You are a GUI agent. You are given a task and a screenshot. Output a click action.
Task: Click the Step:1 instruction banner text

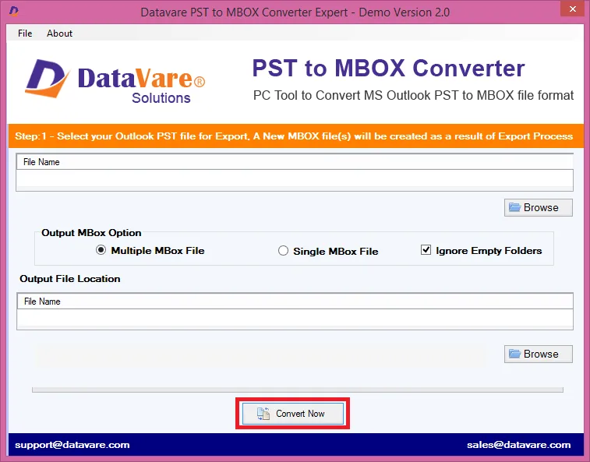(294, 136)
